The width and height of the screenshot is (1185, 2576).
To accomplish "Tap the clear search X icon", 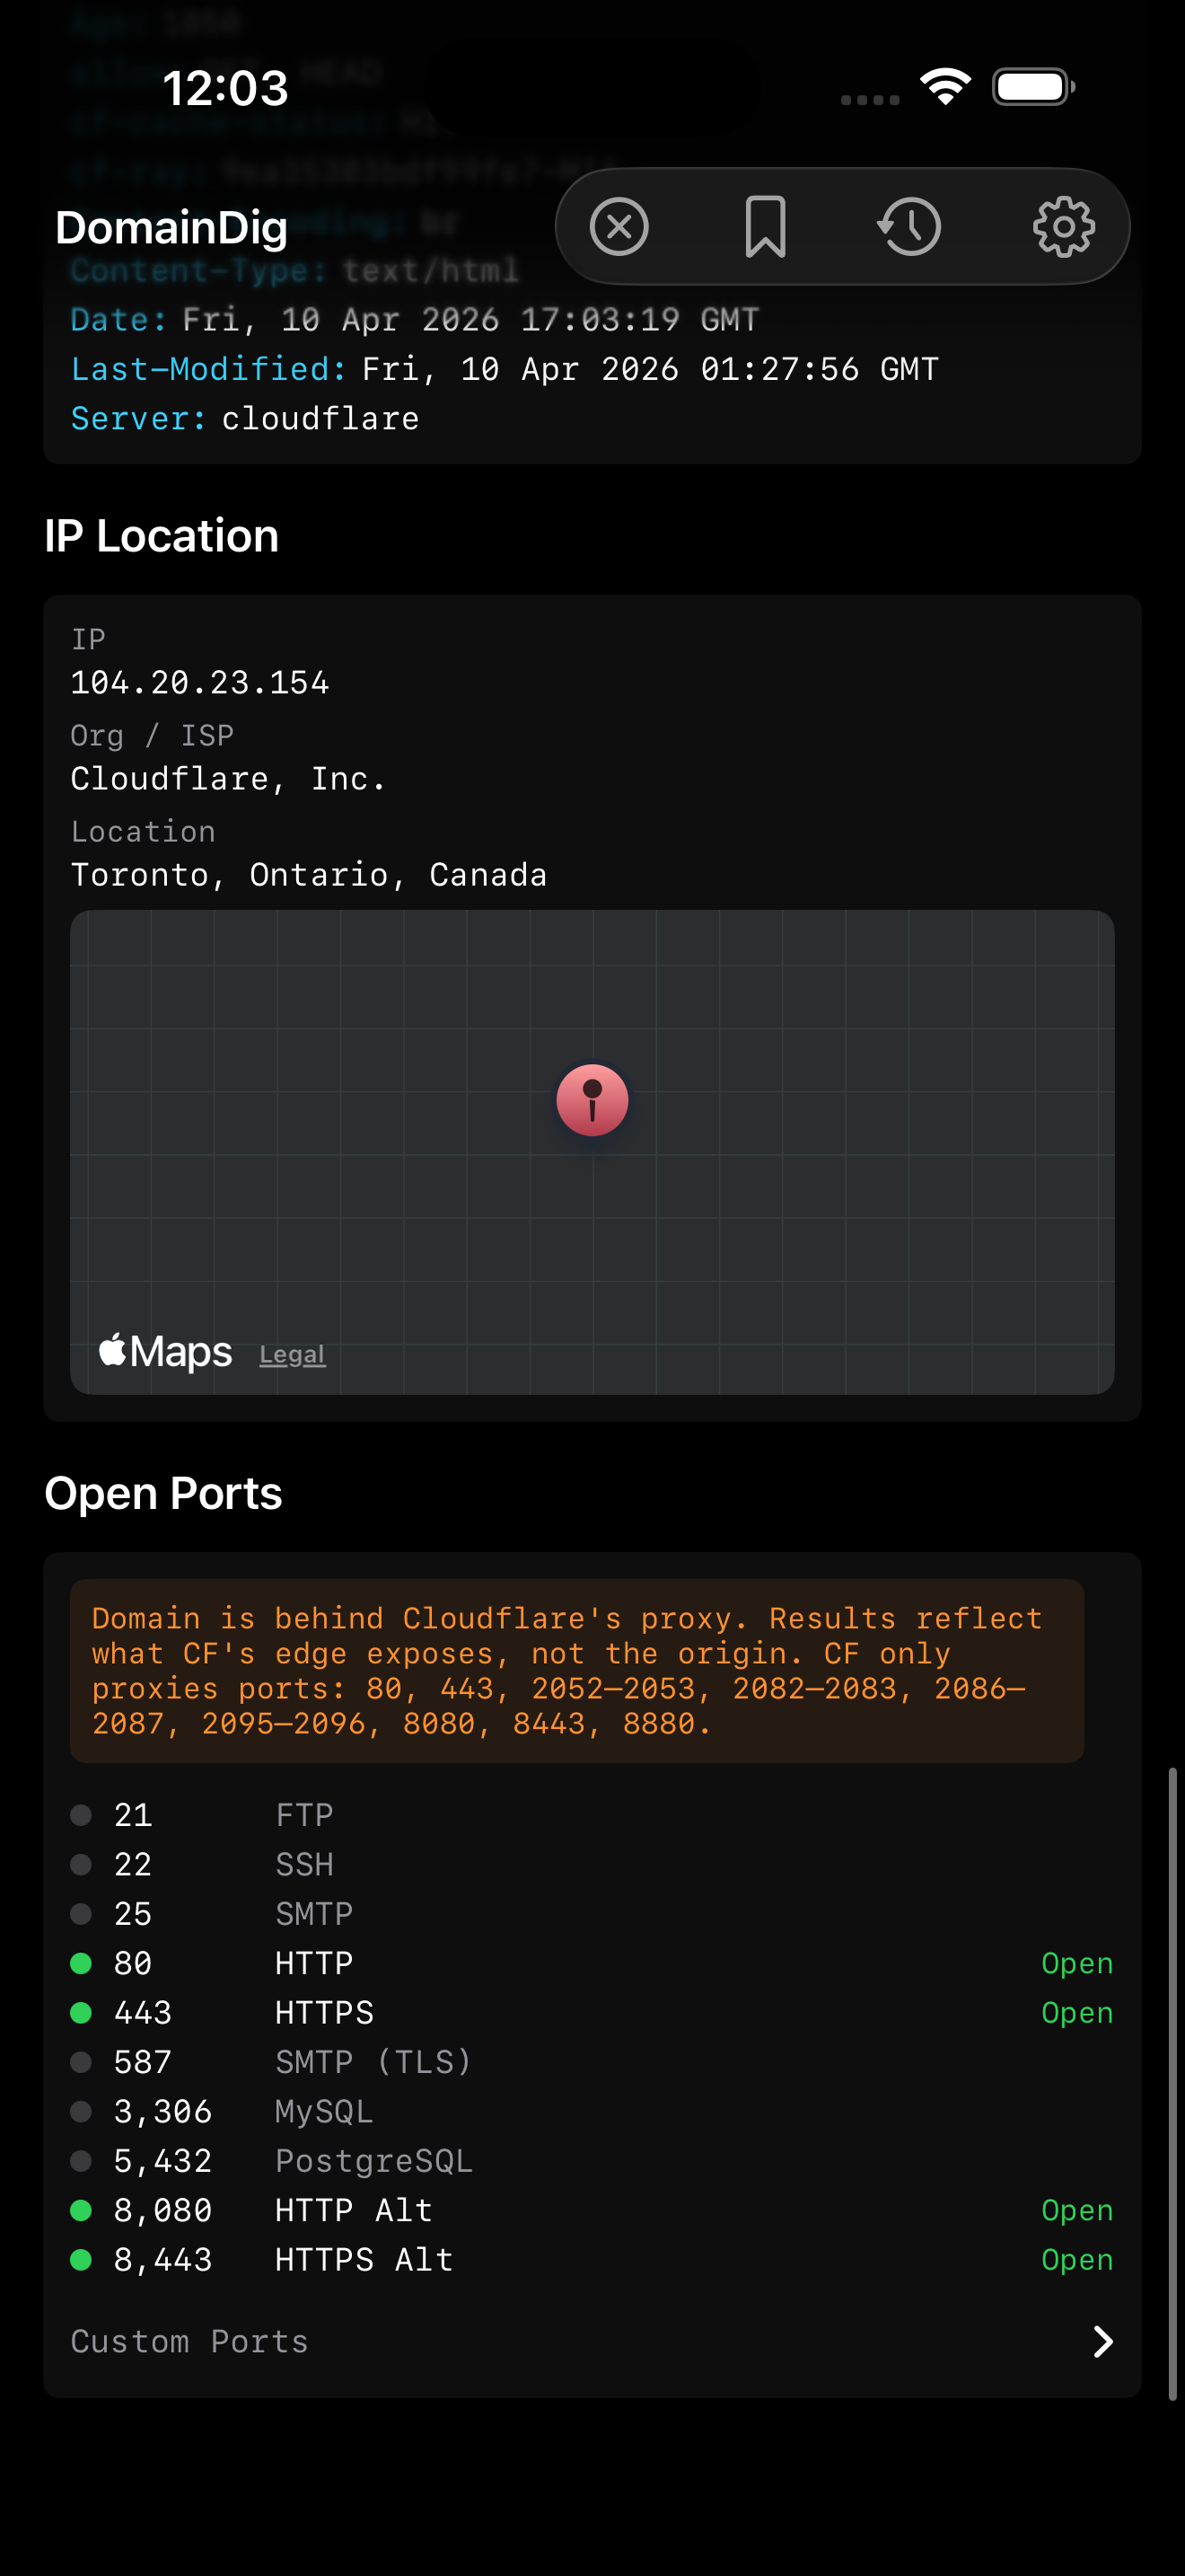I will pos(619,227).
